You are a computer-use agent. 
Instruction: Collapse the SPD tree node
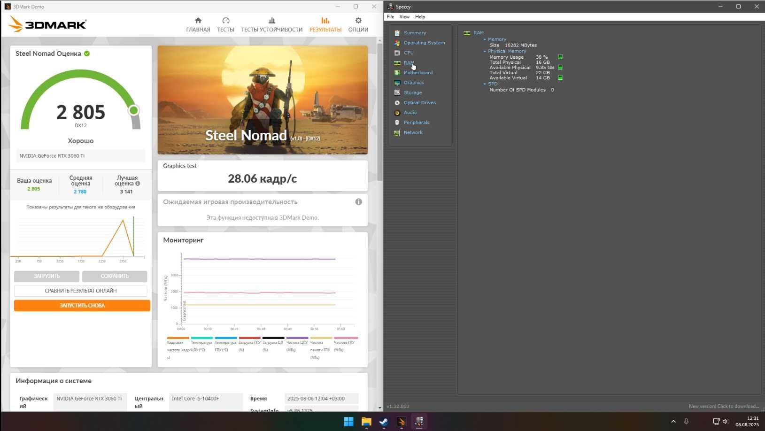485,84
